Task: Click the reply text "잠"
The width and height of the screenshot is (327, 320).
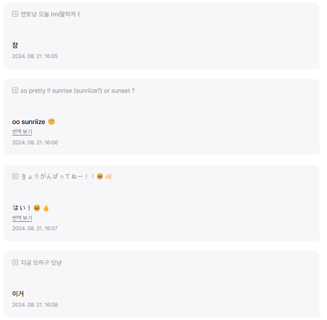Action: coord(15,45)
